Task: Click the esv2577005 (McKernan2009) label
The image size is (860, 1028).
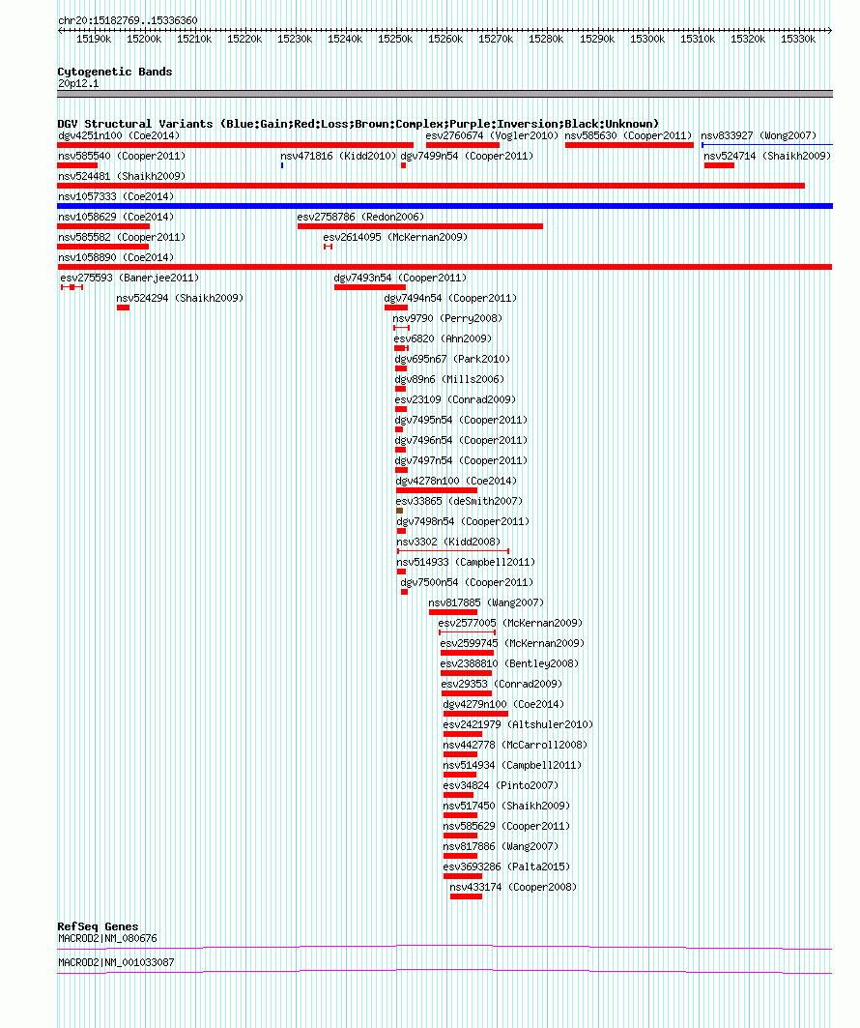Action: tap(510, 624)
